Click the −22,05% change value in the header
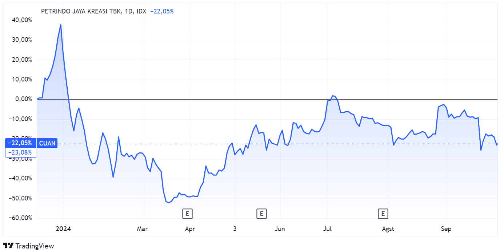This screenshot has width=500, height=251. (162, 11)
